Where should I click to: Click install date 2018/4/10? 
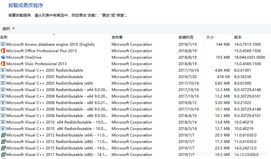coord(187,115)
